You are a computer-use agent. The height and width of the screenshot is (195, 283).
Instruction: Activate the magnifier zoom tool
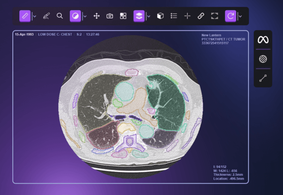coord(60,16)
